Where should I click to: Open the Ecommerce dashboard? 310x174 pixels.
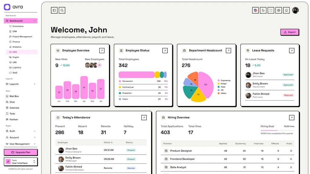[22, 26]
